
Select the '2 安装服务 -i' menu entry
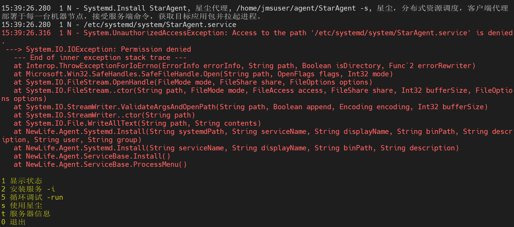(28, 189)
